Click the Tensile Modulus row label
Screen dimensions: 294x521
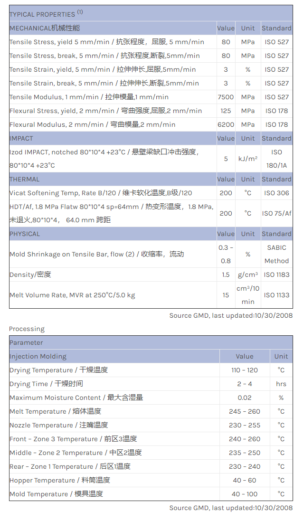pos(89,97)
